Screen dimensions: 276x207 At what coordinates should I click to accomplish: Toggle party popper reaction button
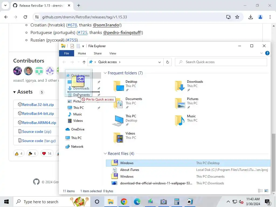(32, 153)
